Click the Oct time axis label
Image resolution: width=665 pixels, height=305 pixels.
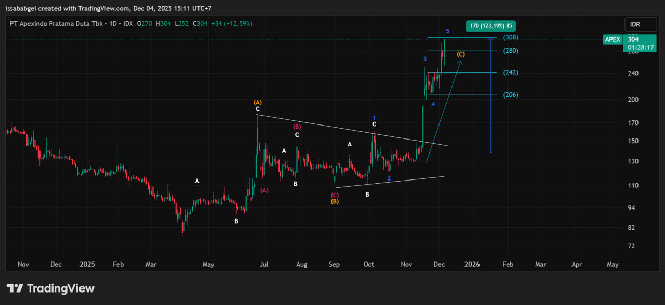pos(368,264)
